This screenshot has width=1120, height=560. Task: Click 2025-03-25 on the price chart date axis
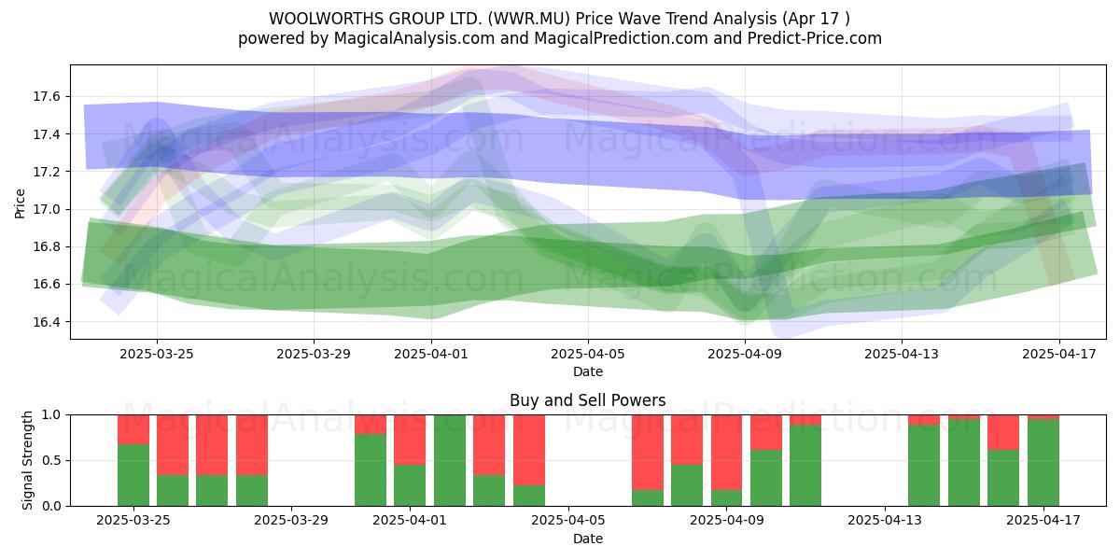point(157,354)
